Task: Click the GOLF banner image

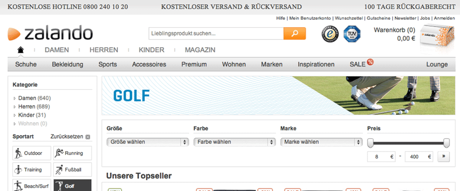Action: [279, 95]
